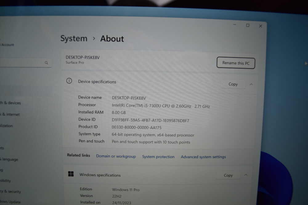The width and height of the screenshot is (308, 205).
Task: Close the Settings window
Action: (261, 26)
